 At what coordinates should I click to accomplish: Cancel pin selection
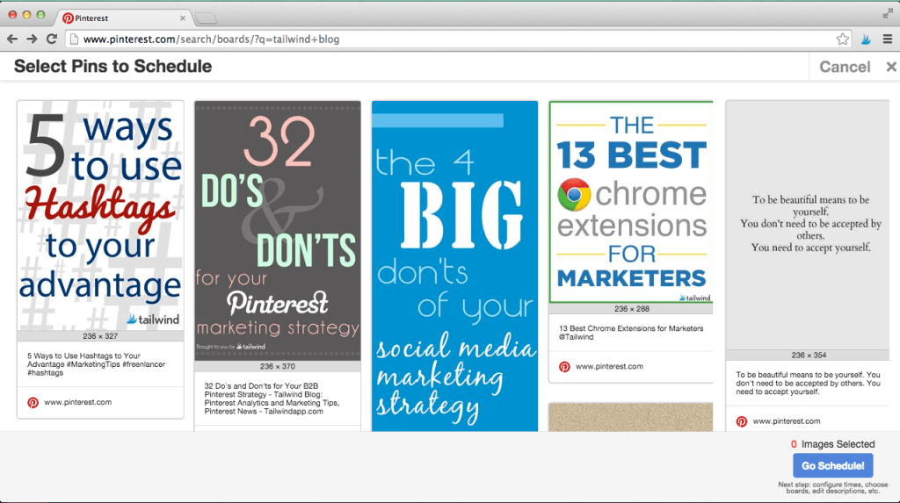[x=845, y=67]
